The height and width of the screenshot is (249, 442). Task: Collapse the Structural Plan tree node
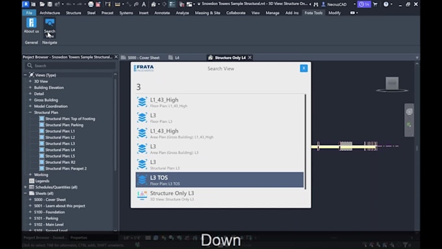(x=30, y=112)
